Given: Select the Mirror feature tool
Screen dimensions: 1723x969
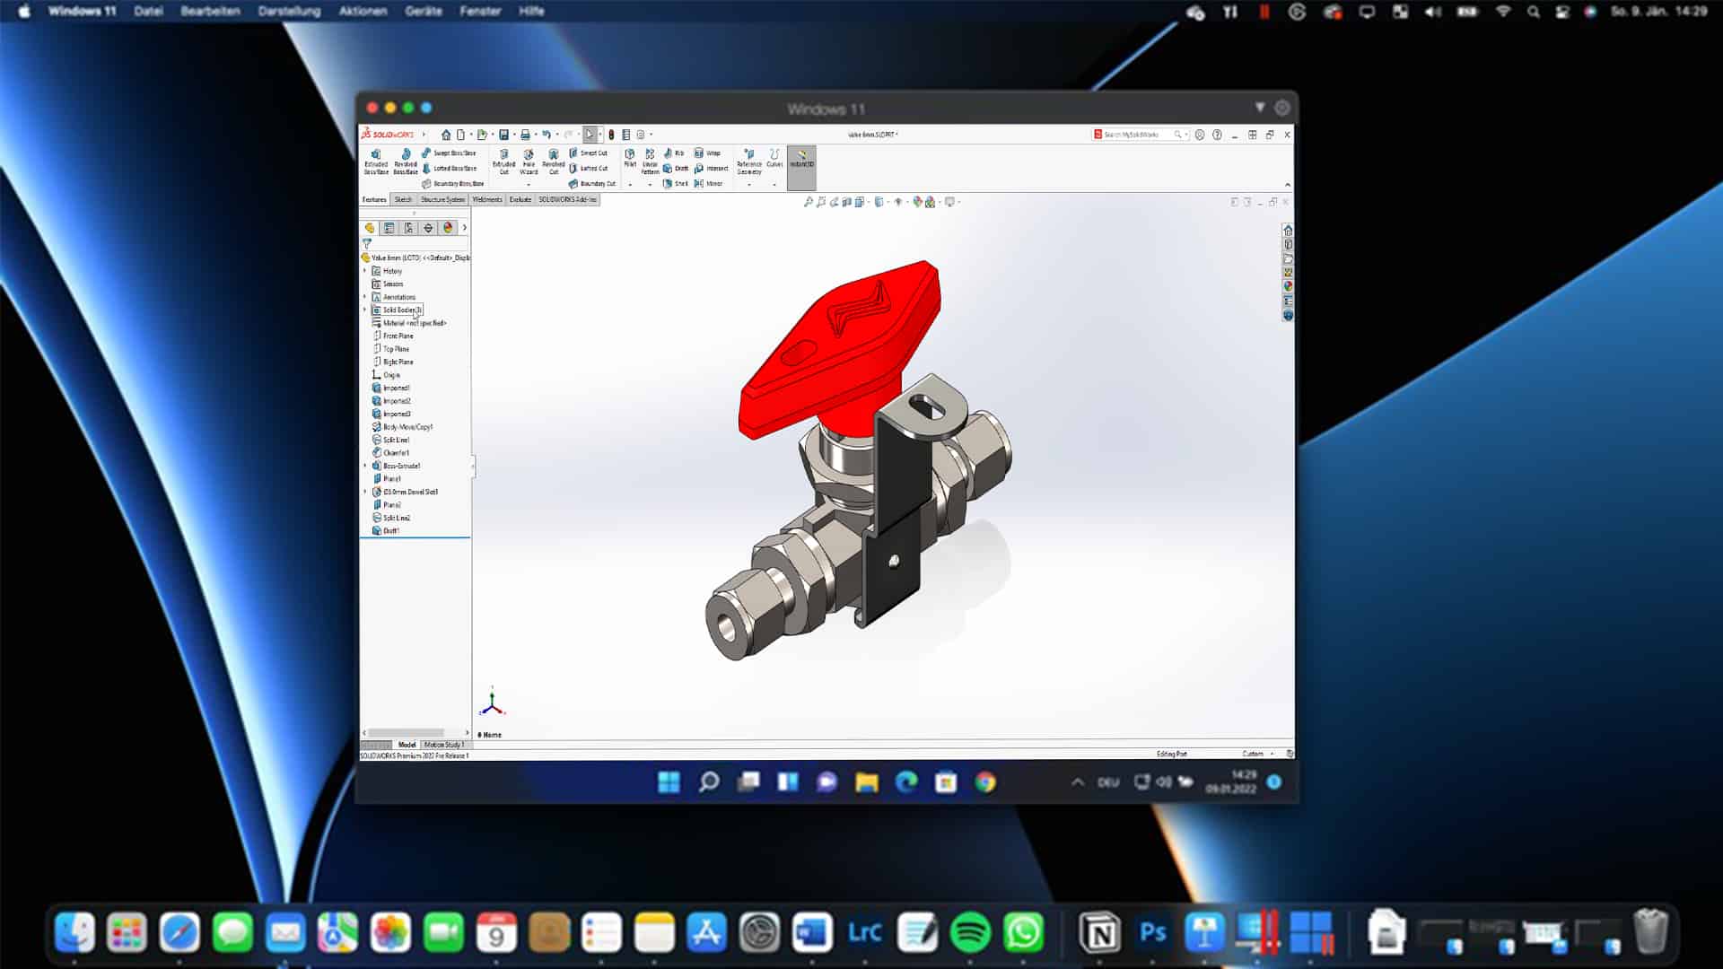Looking at the screenshot, I should 711,183.
